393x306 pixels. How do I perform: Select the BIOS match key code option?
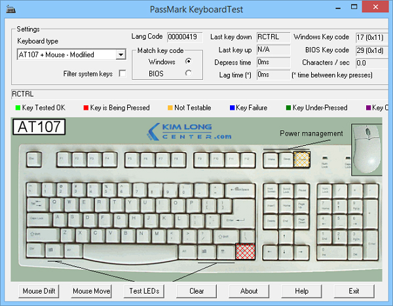click(x=189, y=74)
